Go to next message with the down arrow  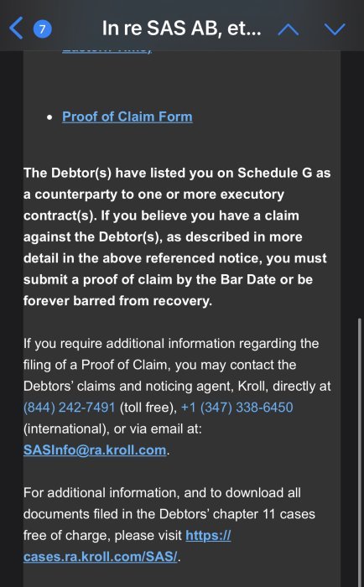click(335, 29)
